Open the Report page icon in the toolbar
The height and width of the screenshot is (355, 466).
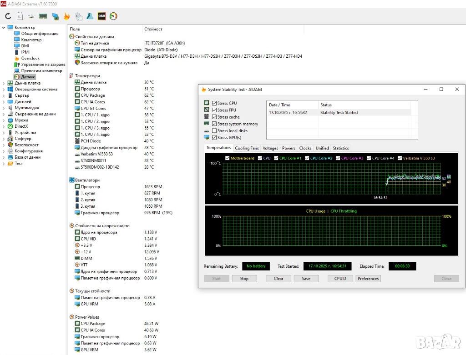(20, 16)
